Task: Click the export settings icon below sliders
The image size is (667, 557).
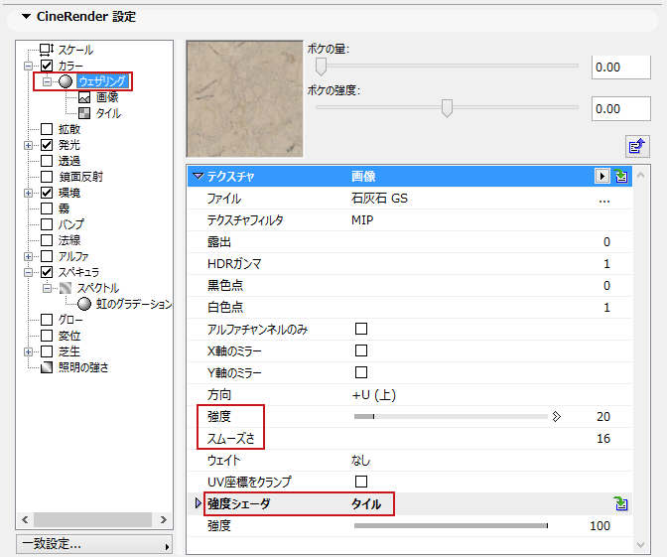Action: 637,146
